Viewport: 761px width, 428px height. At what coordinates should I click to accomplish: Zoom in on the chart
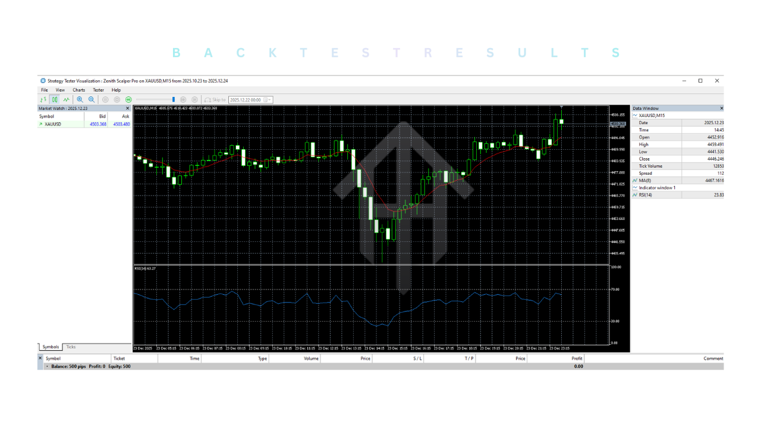80,100
